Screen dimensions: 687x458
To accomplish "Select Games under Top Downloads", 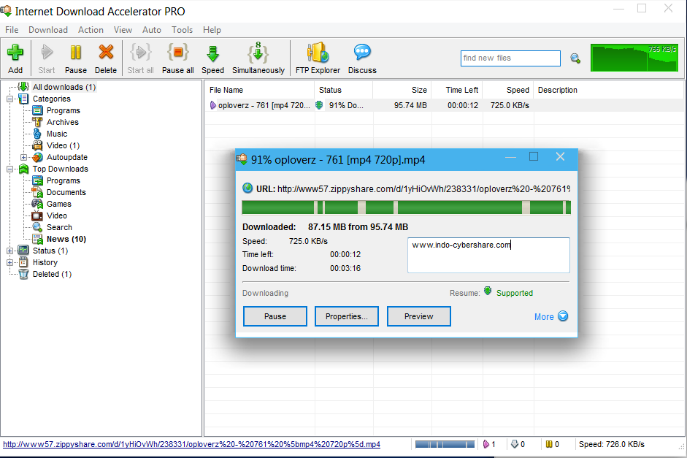I will tap(58, 204).
